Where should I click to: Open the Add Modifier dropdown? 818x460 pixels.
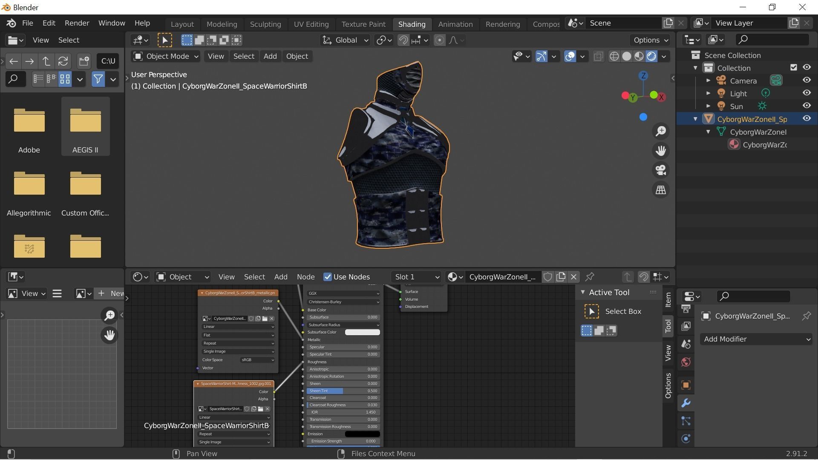(756, 339)
